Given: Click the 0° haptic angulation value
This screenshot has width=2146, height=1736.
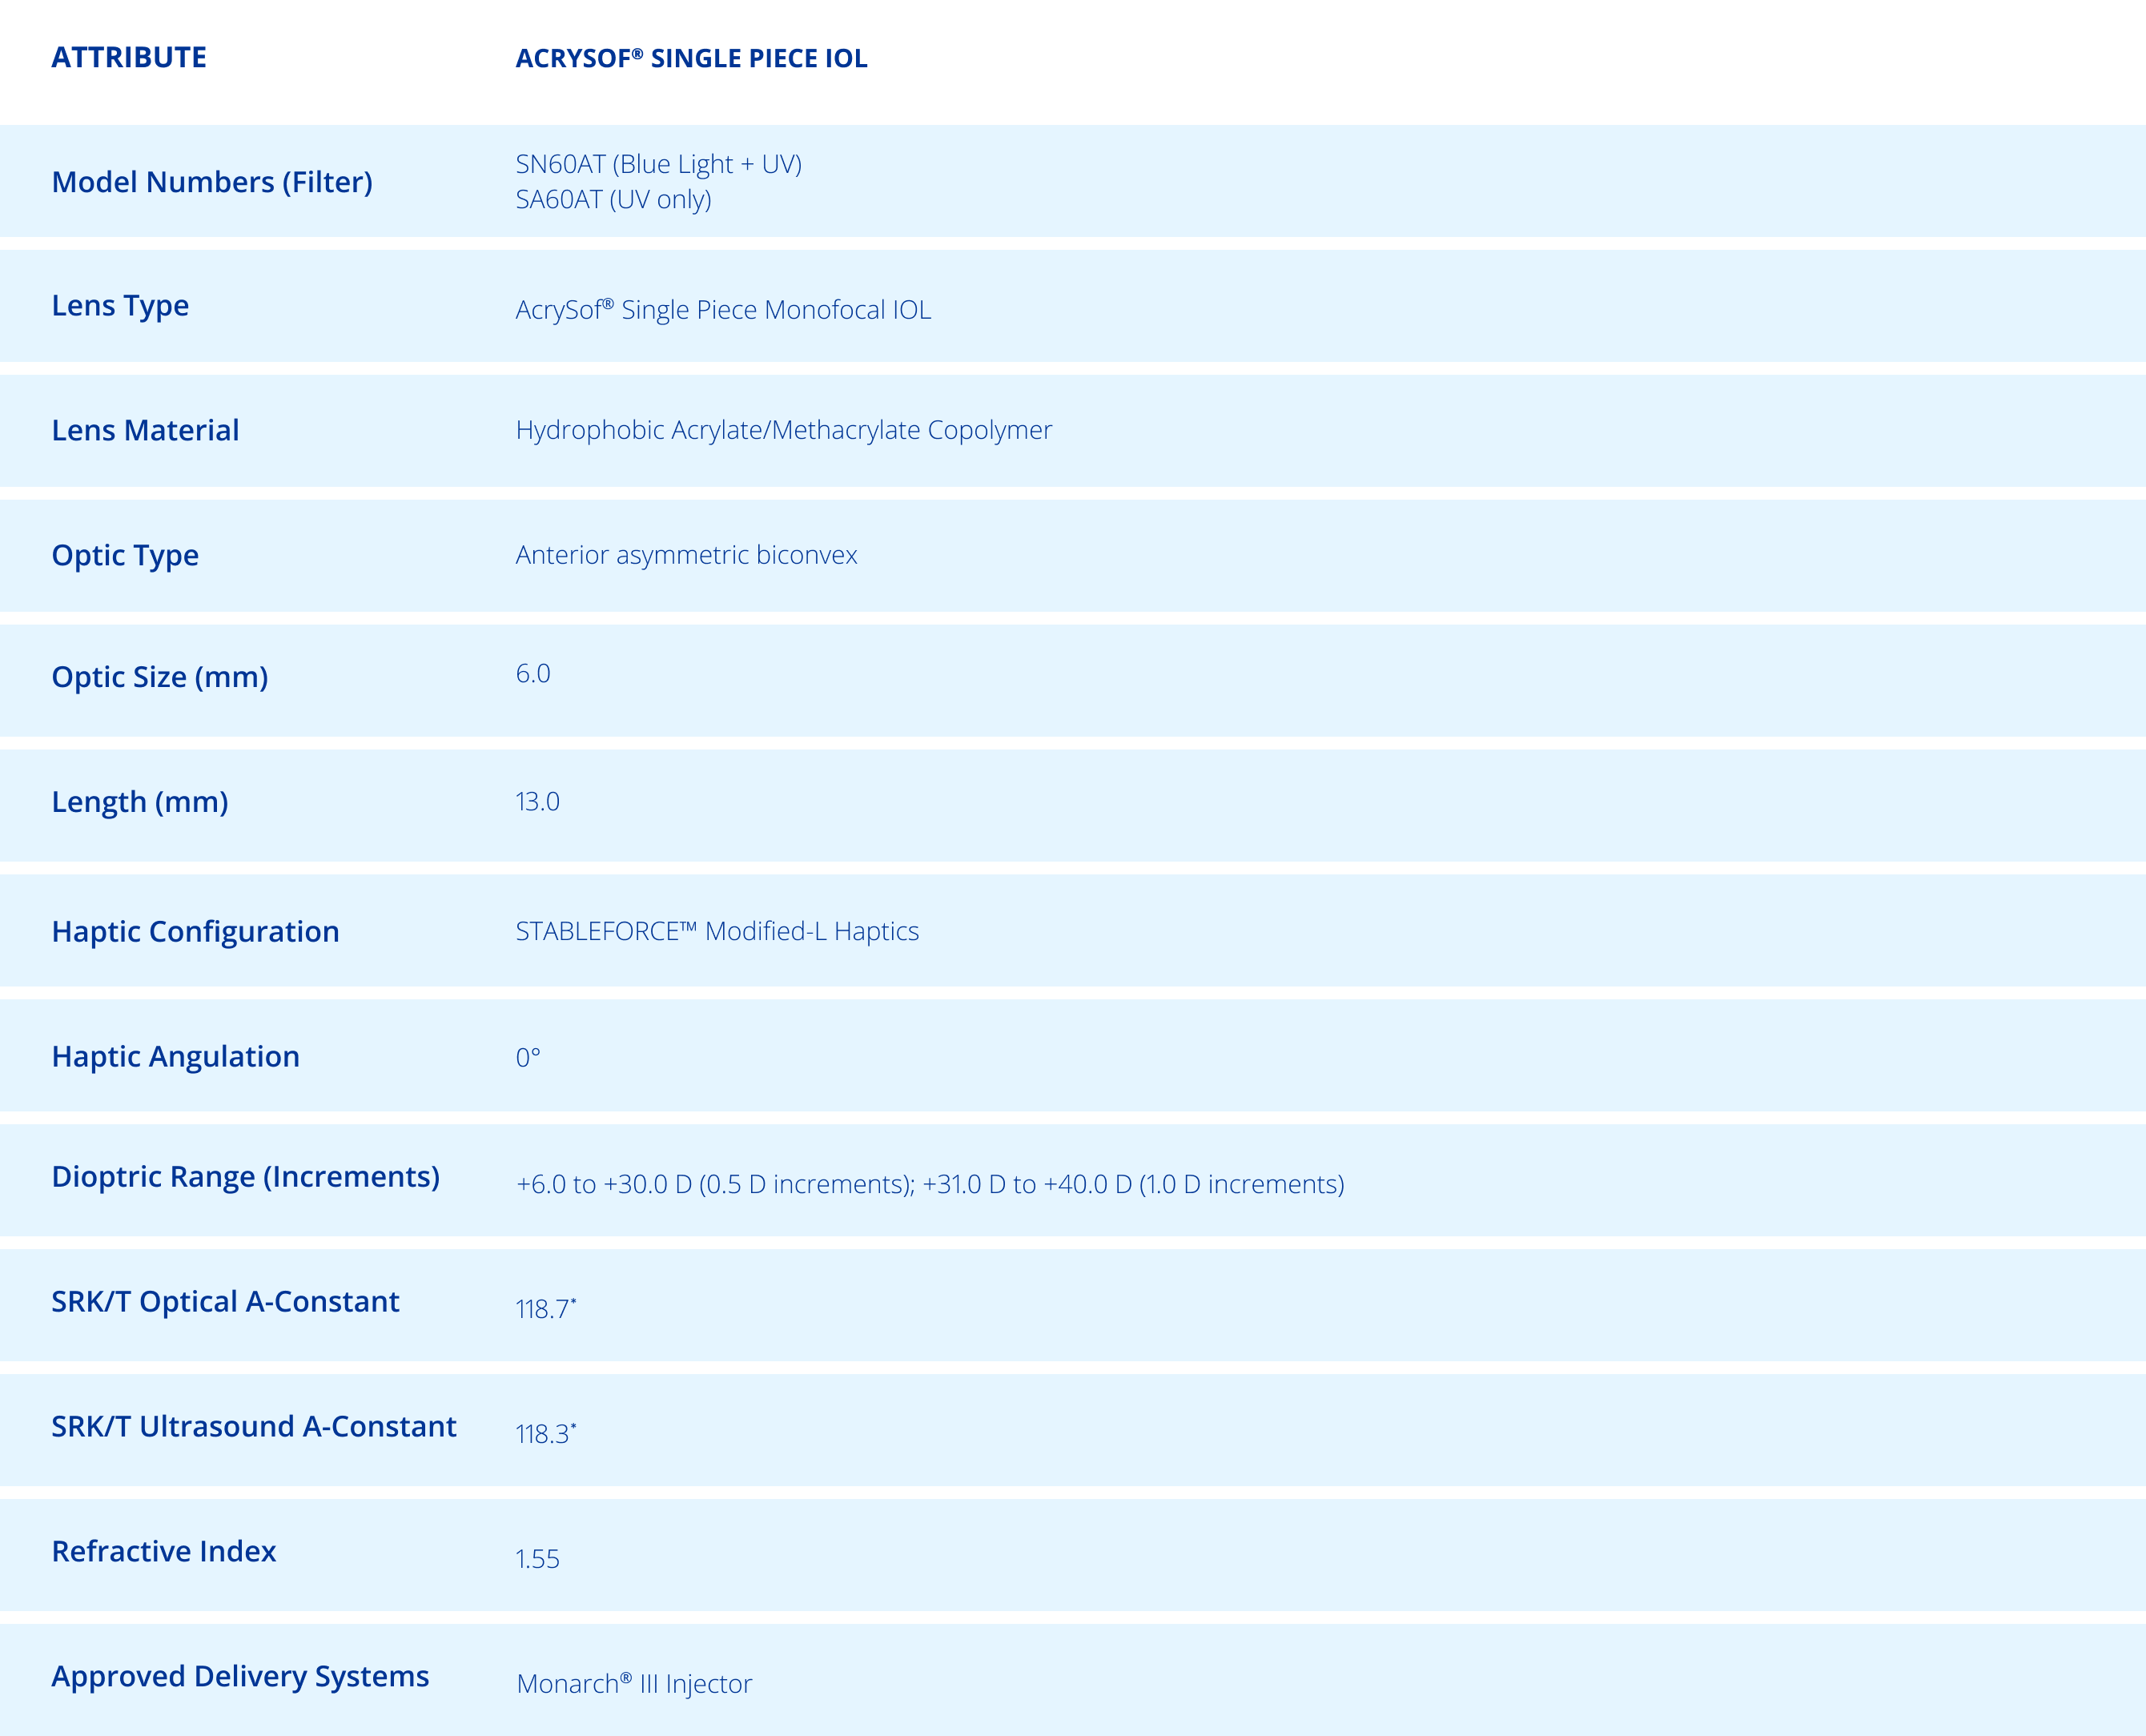Looking at the screenshot, I should 528,1057.
